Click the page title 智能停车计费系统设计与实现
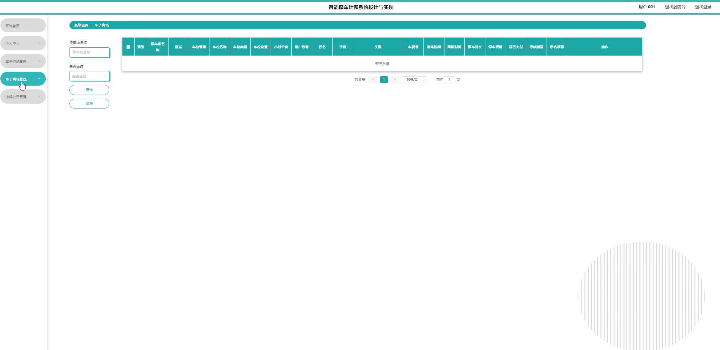Viewport: 720px width, 350px height. pyautogui.click(x=361, y=7)
